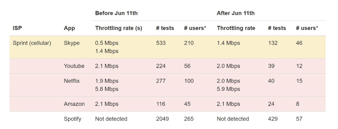Click the 2.0 Mbps Youtube throttling value
Screen dimensions: 338x129
(228, 66)
